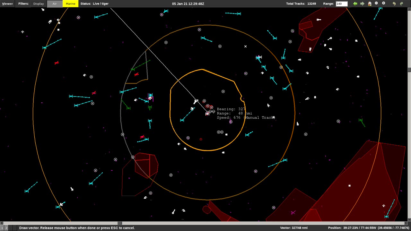
Task: Go to next view with green right arrow
Action: point(362,4)
